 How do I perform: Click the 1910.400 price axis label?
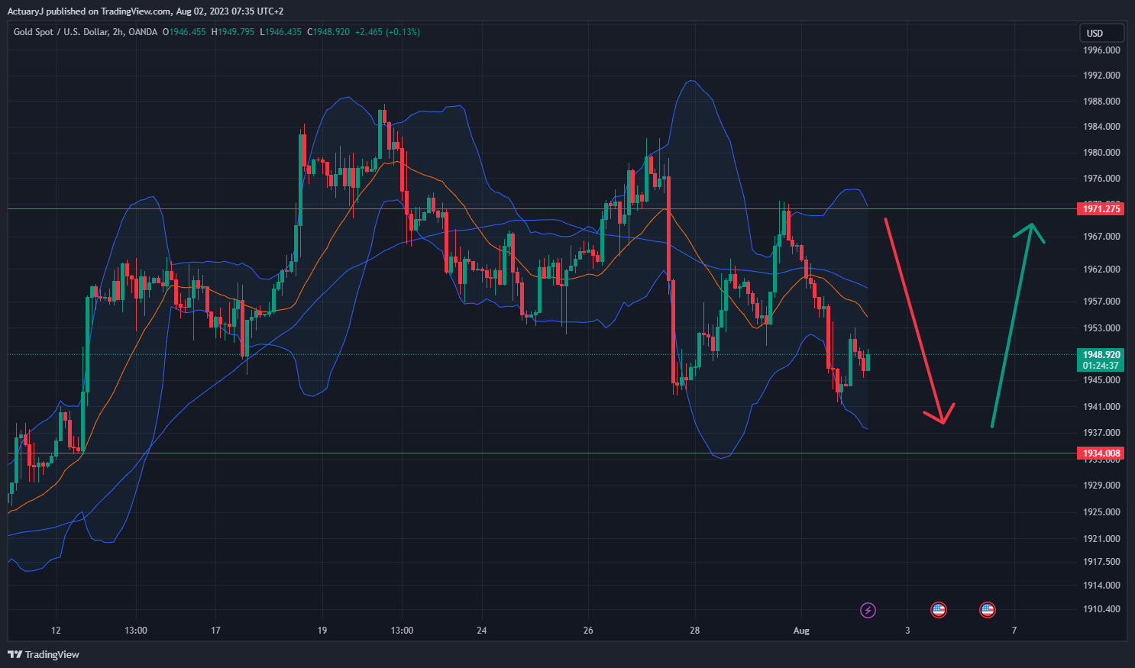coord(1101,609)
